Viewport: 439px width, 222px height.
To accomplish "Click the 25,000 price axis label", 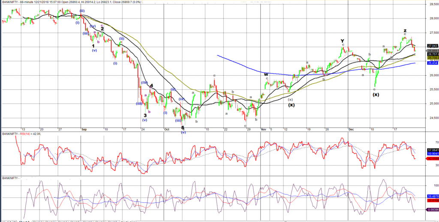I will (x=434, y=104).
